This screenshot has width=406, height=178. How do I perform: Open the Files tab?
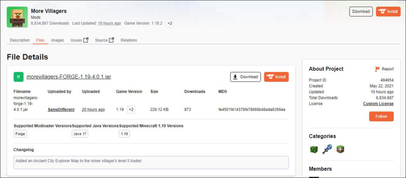40,40
